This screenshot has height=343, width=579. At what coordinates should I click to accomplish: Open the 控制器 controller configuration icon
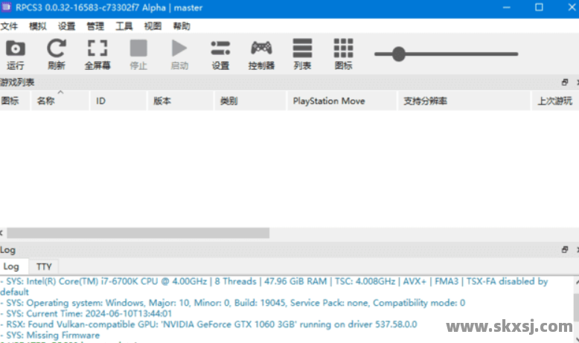click(x=261, y=49)
